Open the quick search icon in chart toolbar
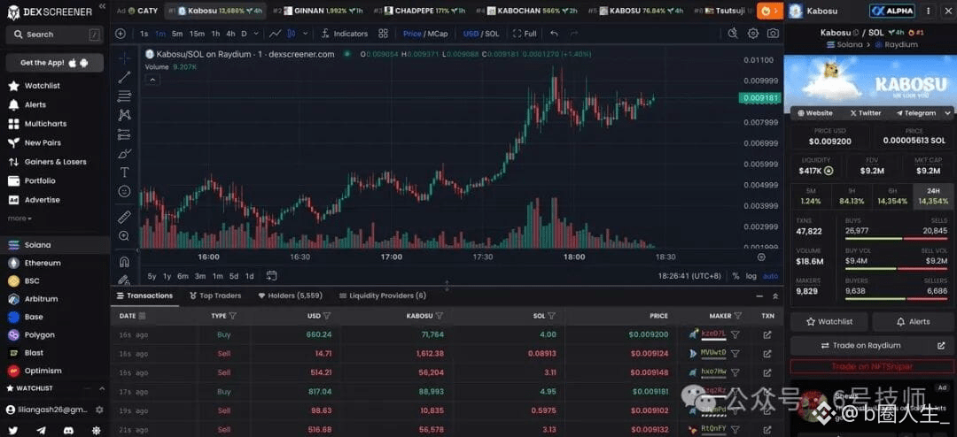The image size is (957, 437). (733, 34)
